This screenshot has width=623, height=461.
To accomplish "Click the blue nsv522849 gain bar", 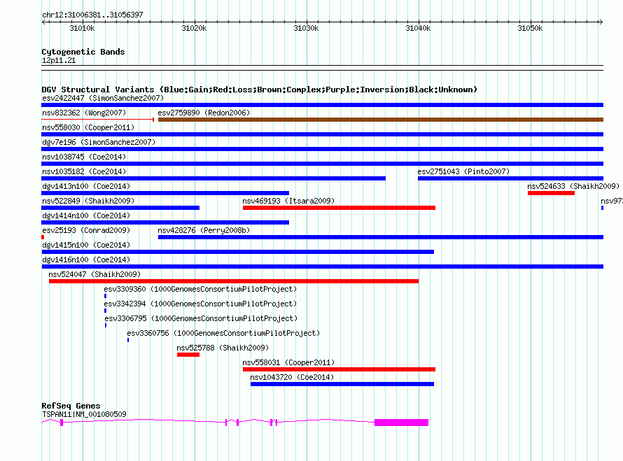I will point(120,208).
